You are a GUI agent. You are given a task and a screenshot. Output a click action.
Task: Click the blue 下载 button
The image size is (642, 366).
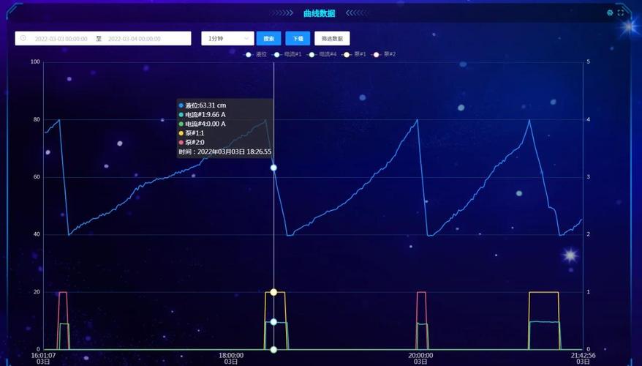(x=298, y=39)
